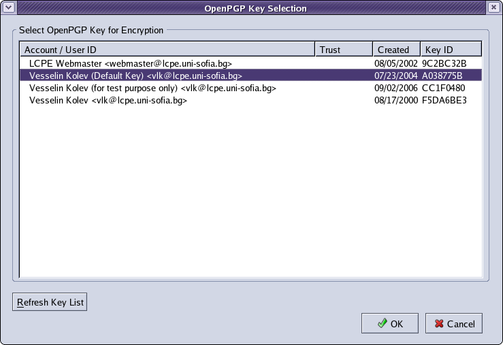Close the OpenPGP Key Selection dialog

[x=493, y=7]
